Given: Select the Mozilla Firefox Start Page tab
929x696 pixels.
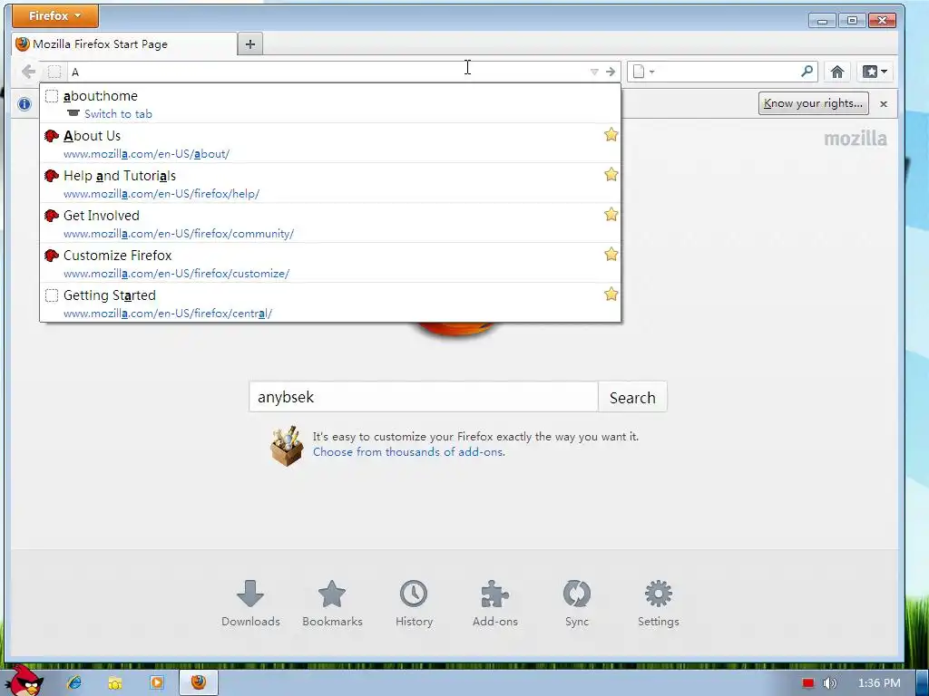Looking at the screenshot, I should [123, 44].
